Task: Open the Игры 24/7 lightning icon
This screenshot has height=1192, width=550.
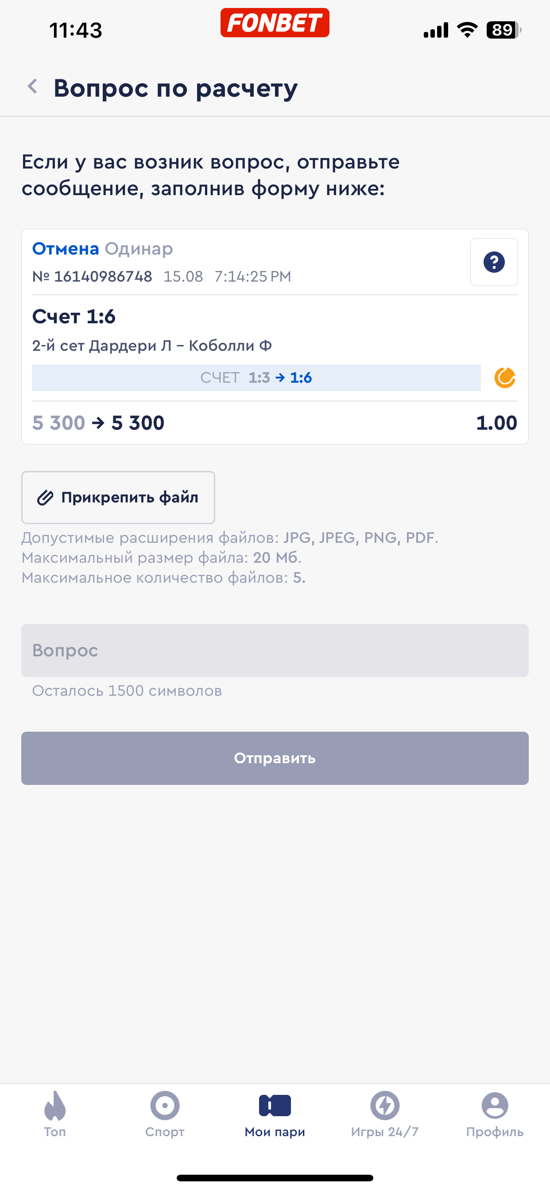Action: [x=384, y=1106]
